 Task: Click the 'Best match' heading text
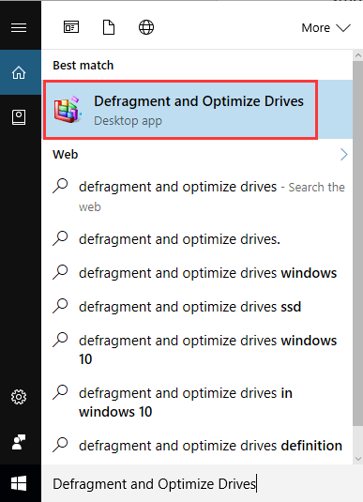[83, 66]
